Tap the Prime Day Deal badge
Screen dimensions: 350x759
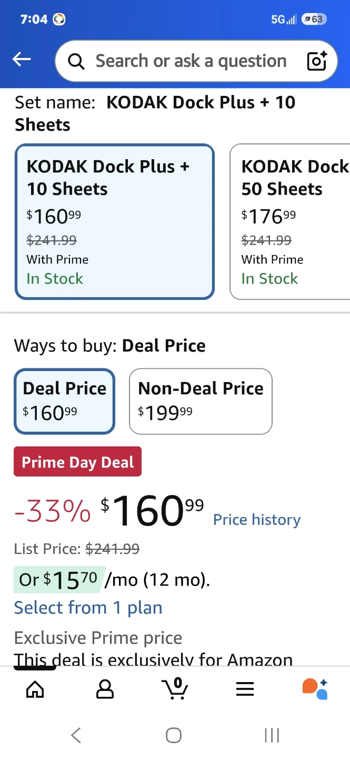[x=78, y=462]
